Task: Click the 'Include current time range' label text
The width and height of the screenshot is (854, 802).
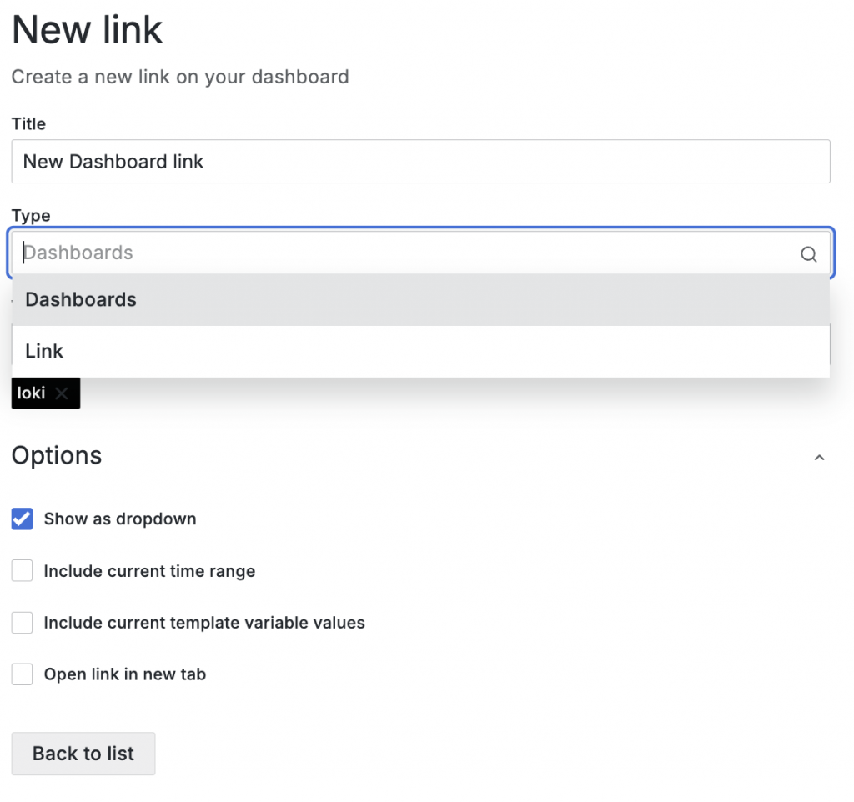Action: [149, 571]
